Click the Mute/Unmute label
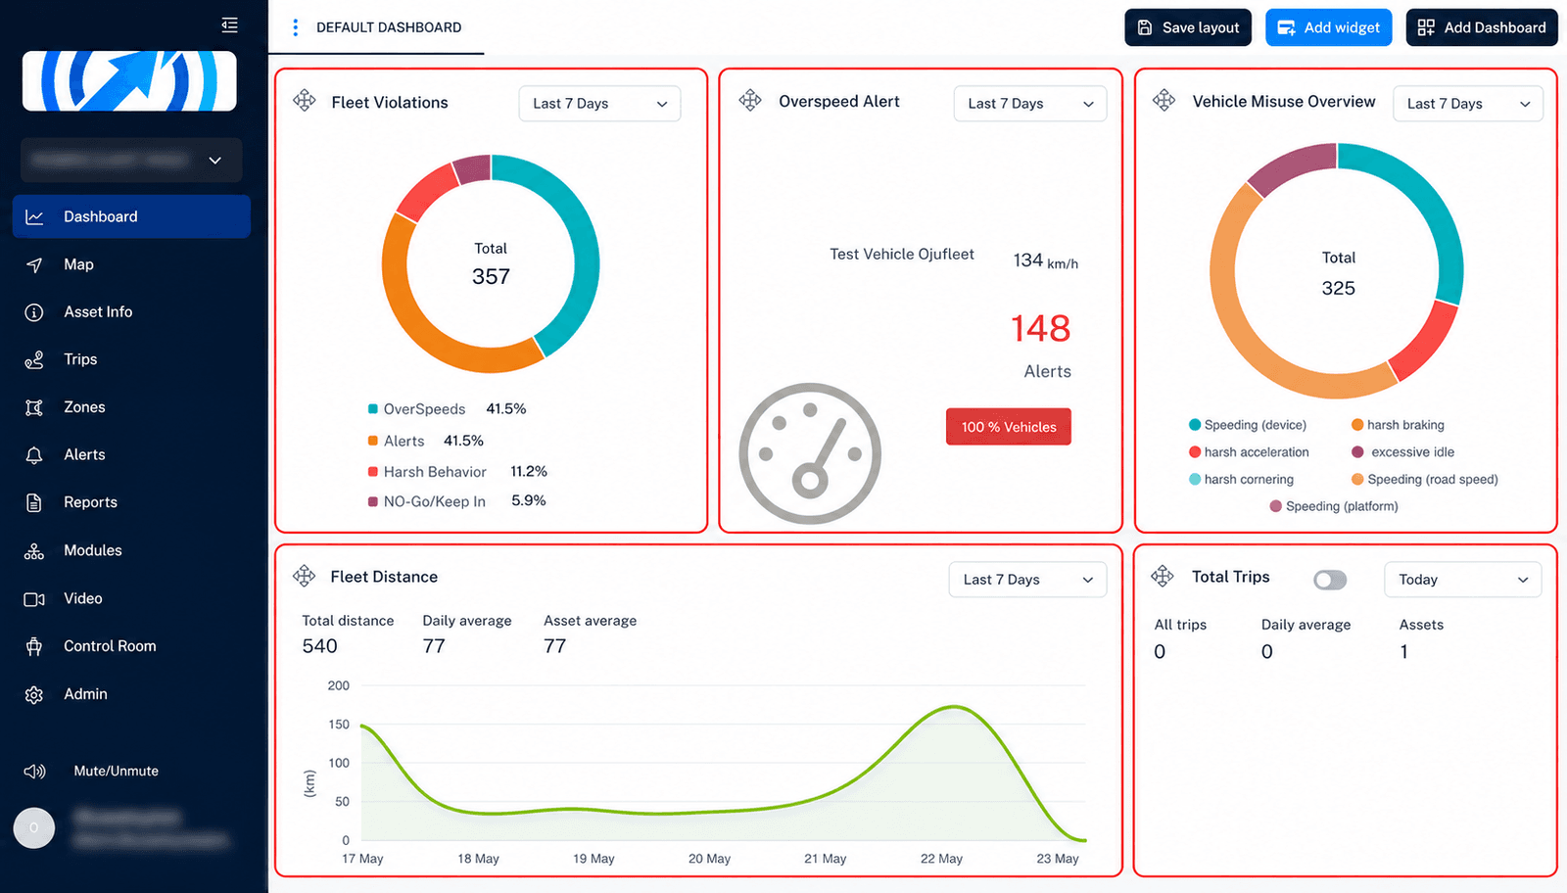Image resolution: width=1567 pixels, height=893 pixels. click(x=116, y=771)
